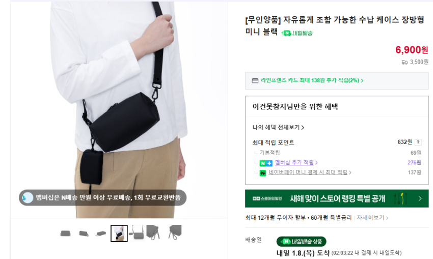
Task: Select the last thumbnail showing the strap detail
Action: pyautogui.click(x=175, y=232)
